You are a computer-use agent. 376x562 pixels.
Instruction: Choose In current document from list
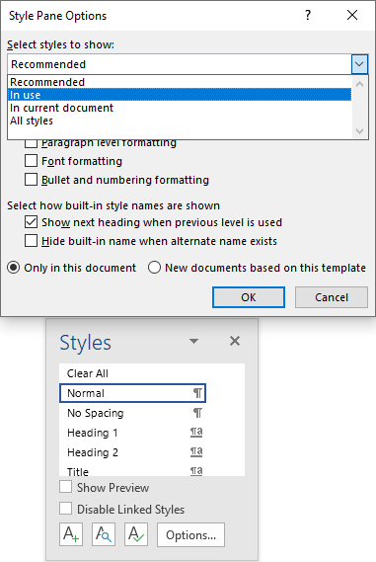180,108
